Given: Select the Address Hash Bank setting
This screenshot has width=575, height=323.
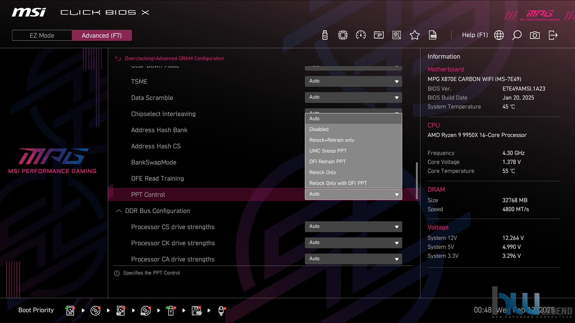Looking at the screenshot, I should point(159,130).
